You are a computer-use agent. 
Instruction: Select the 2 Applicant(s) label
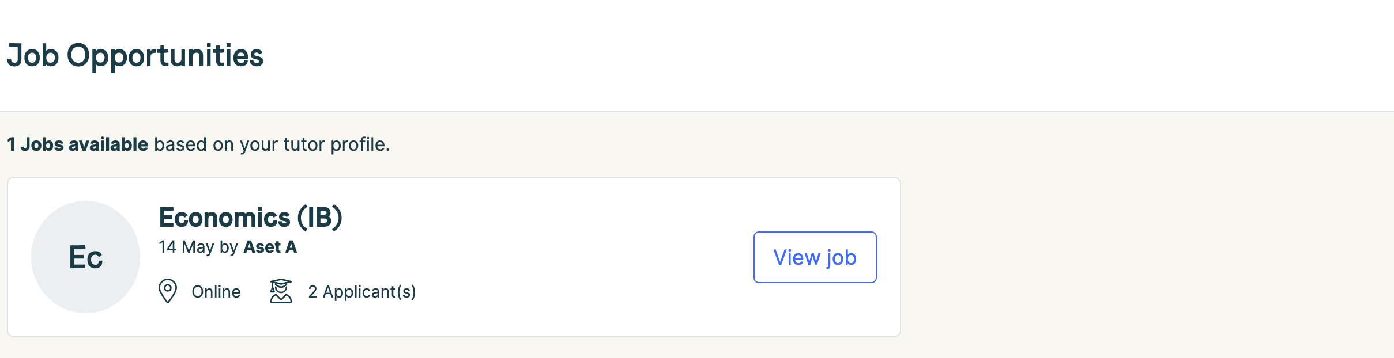tap(362, 292)
